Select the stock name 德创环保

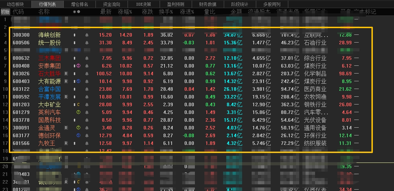click(49, 136)
